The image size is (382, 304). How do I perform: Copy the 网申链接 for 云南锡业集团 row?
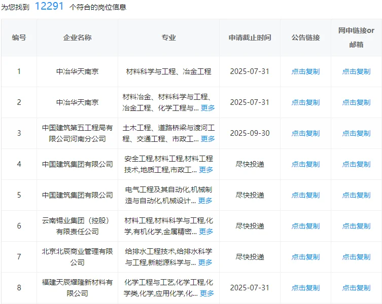pos(356,226)
